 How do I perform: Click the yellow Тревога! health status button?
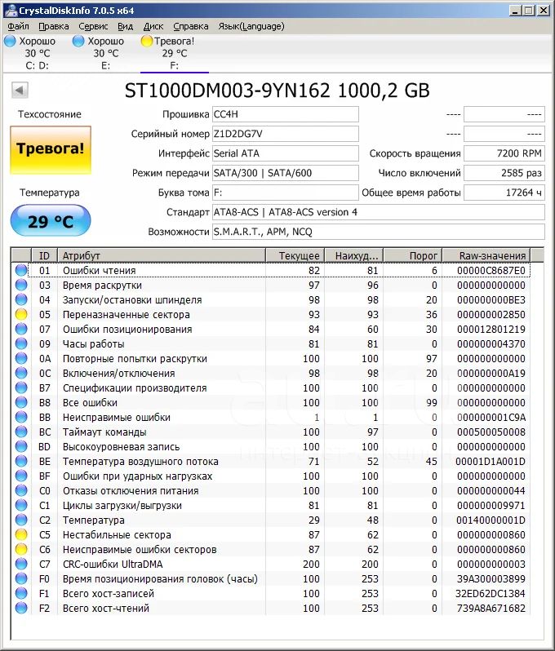(x=51, y=149)
